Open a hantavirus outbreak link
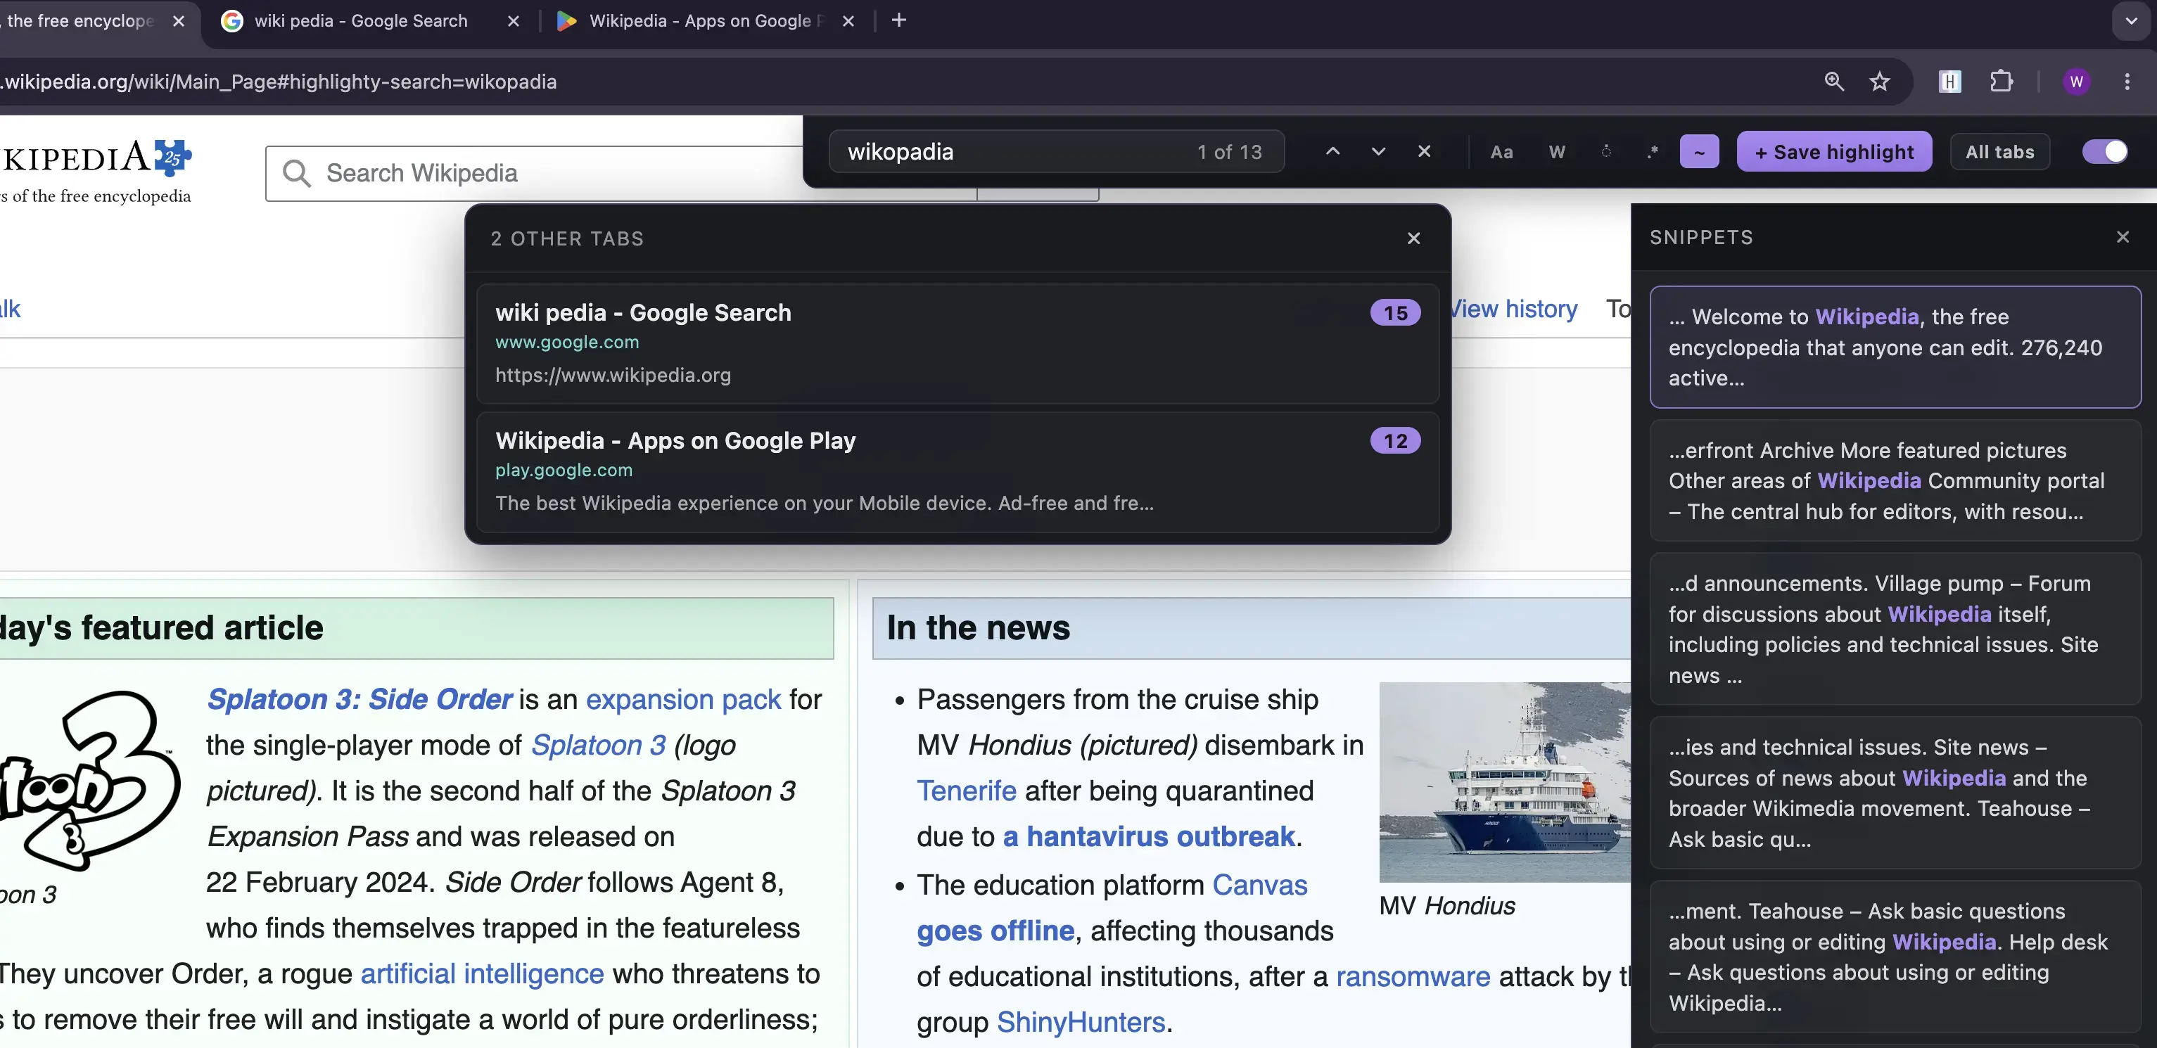2157x1048 pixels. pyautogui.click(x=1149, y=836)
